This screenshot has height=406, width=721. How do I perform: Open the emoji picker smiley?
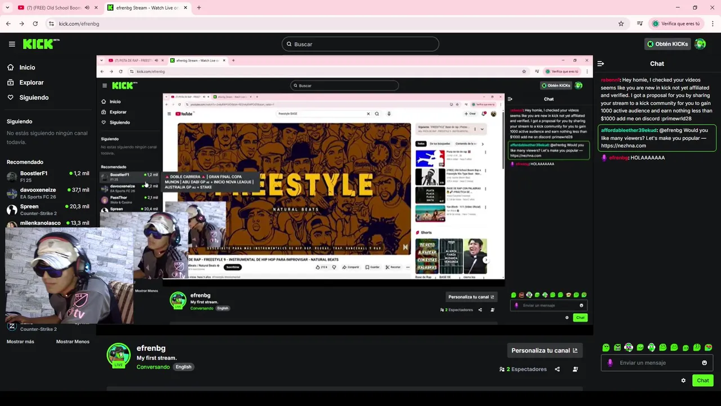tap(704, 363)
